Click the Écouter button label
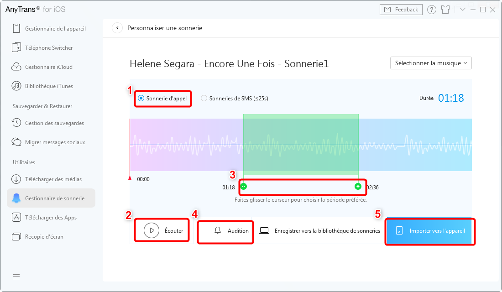The image size is (502, 292). click(x=174, y=230)
